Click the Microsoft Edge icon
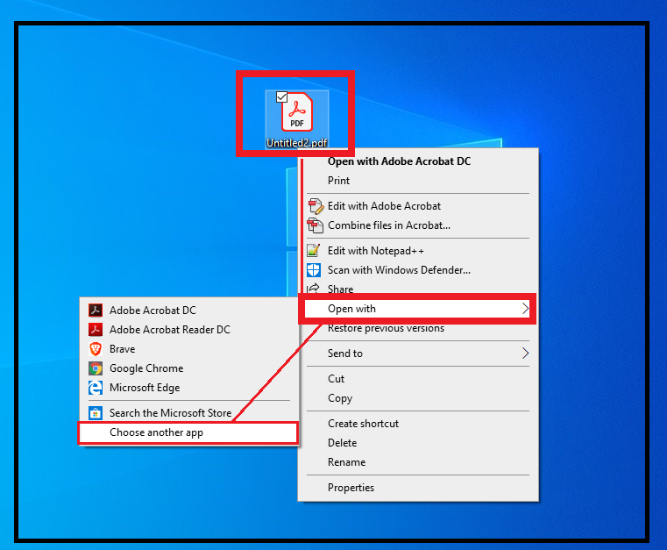 (x=96, y=388)
